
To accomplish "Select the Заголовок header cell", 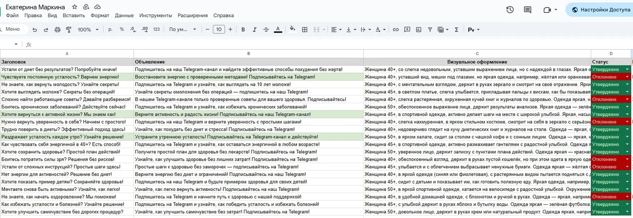I will [x=67, y=62].
